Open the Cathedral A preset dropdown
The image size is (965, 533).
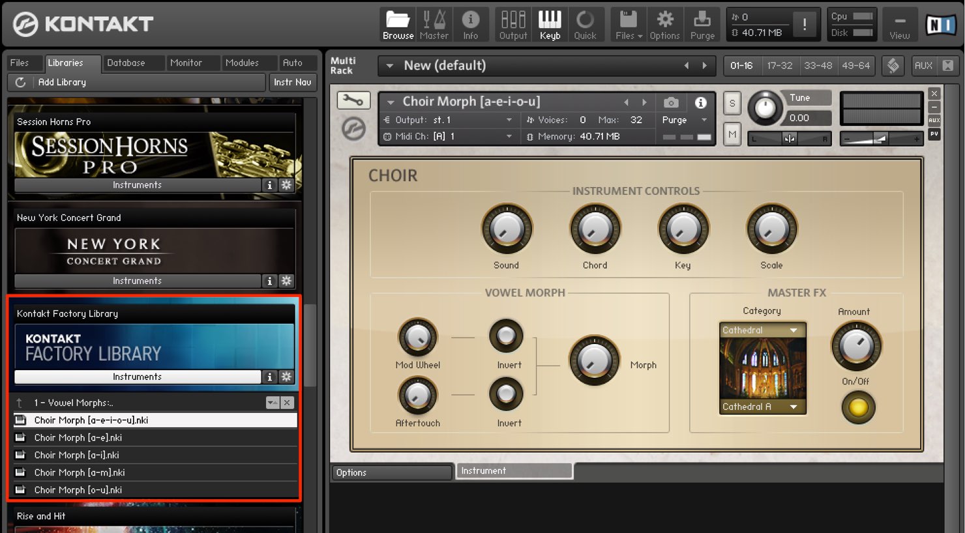coord(763,407)
